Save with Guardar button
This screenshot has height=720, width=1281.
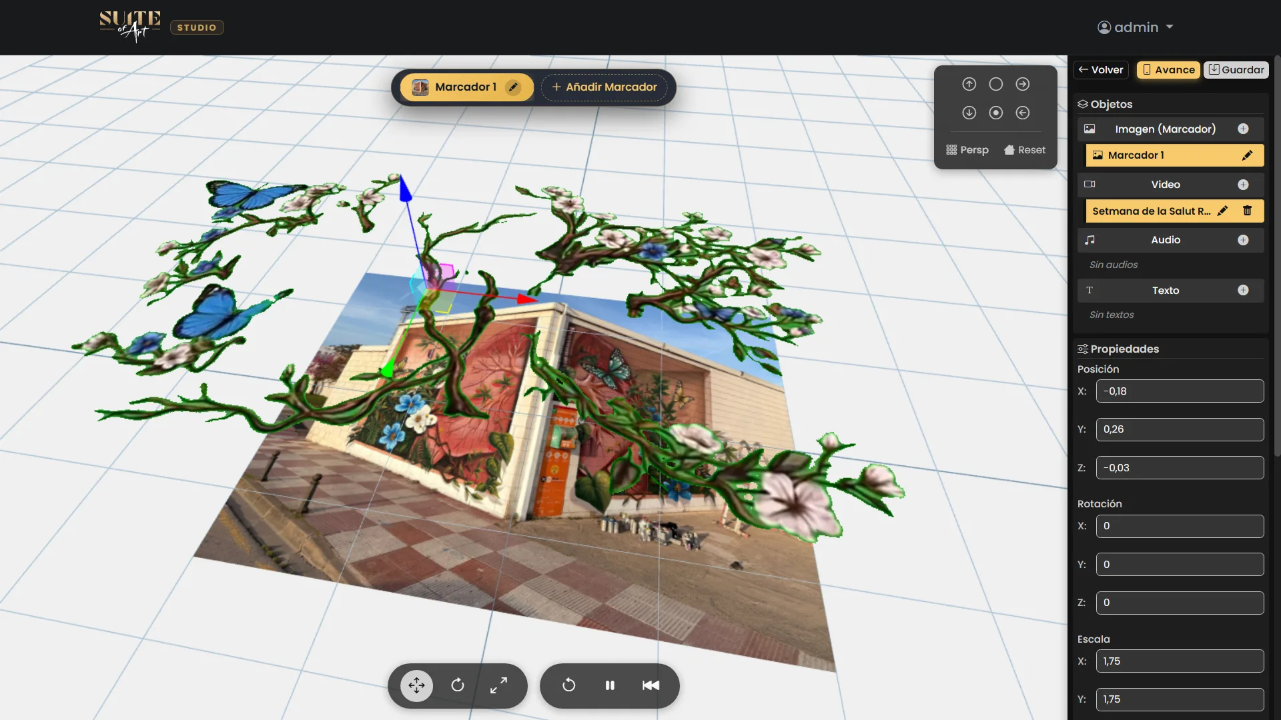(x=1236, y=70)
